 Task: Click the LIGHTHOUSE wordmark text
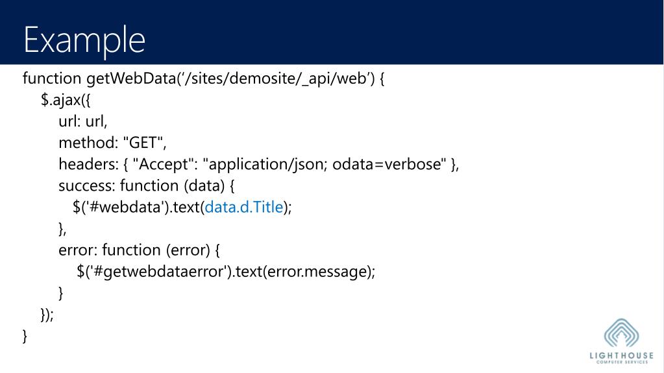622,355
